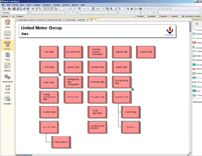Screen dimensions: 202x156
Task: Open the Window menu
Action: click(x=75, y=5)
